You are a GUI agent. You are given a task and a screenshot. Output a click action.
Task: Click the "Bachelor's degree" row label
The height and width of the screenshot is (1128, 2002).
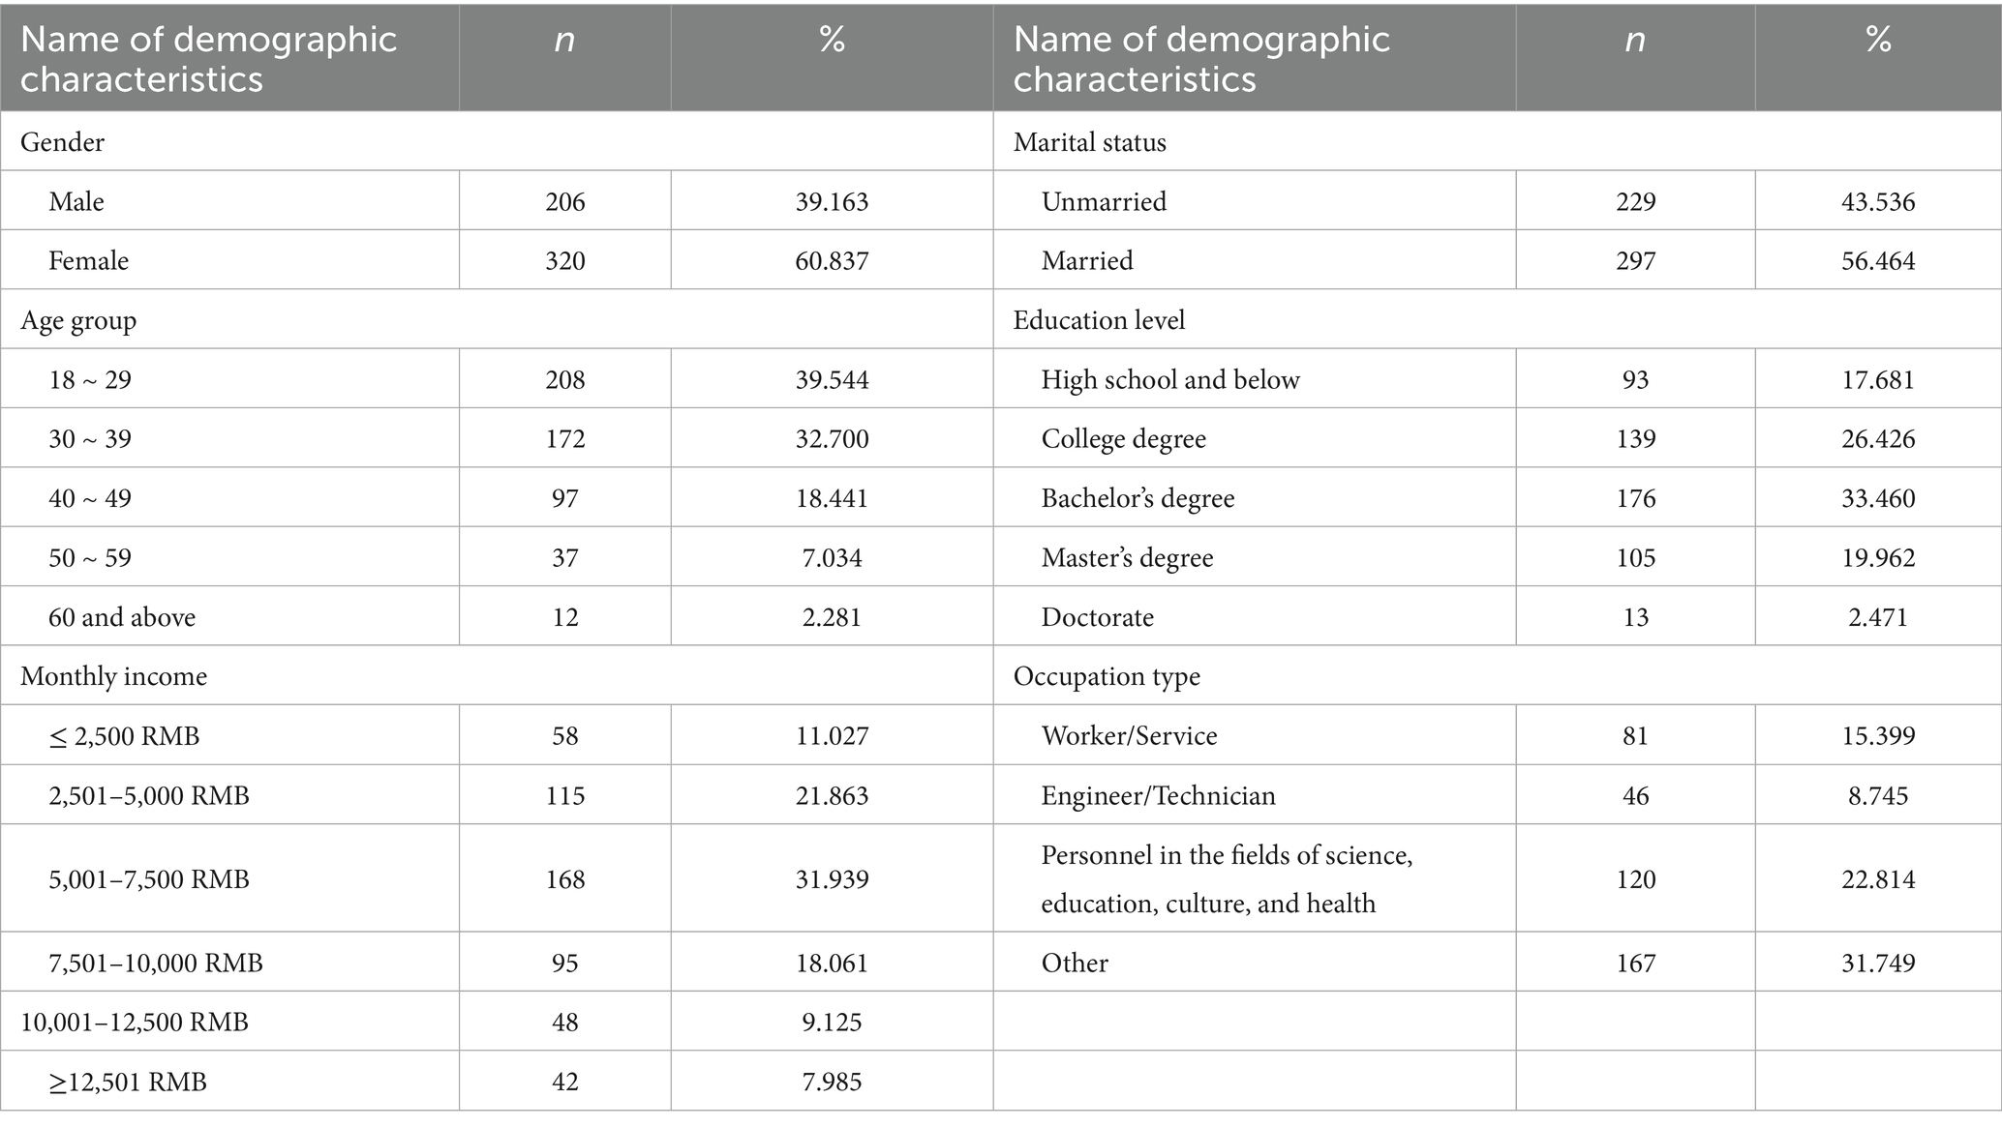(x=1137, y=498)
